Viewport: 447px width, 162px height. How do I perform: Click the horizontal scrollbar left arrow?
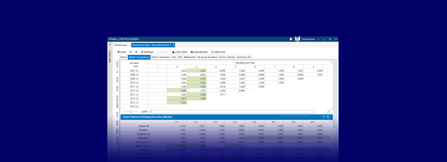point(150,111)
